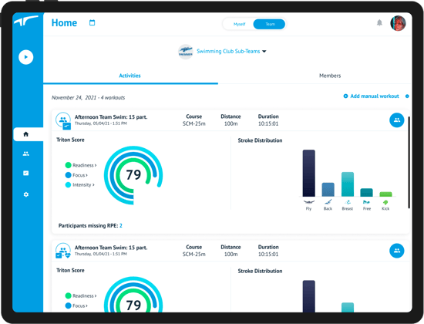Image resolution: width=424 pixels, height=324 pixels.
Task: Switch the view toggle to Myself
Action: (239, 24)
